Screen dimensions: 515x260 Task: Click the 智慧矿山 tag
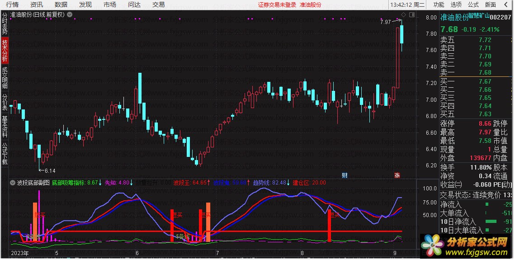point(479,15)
